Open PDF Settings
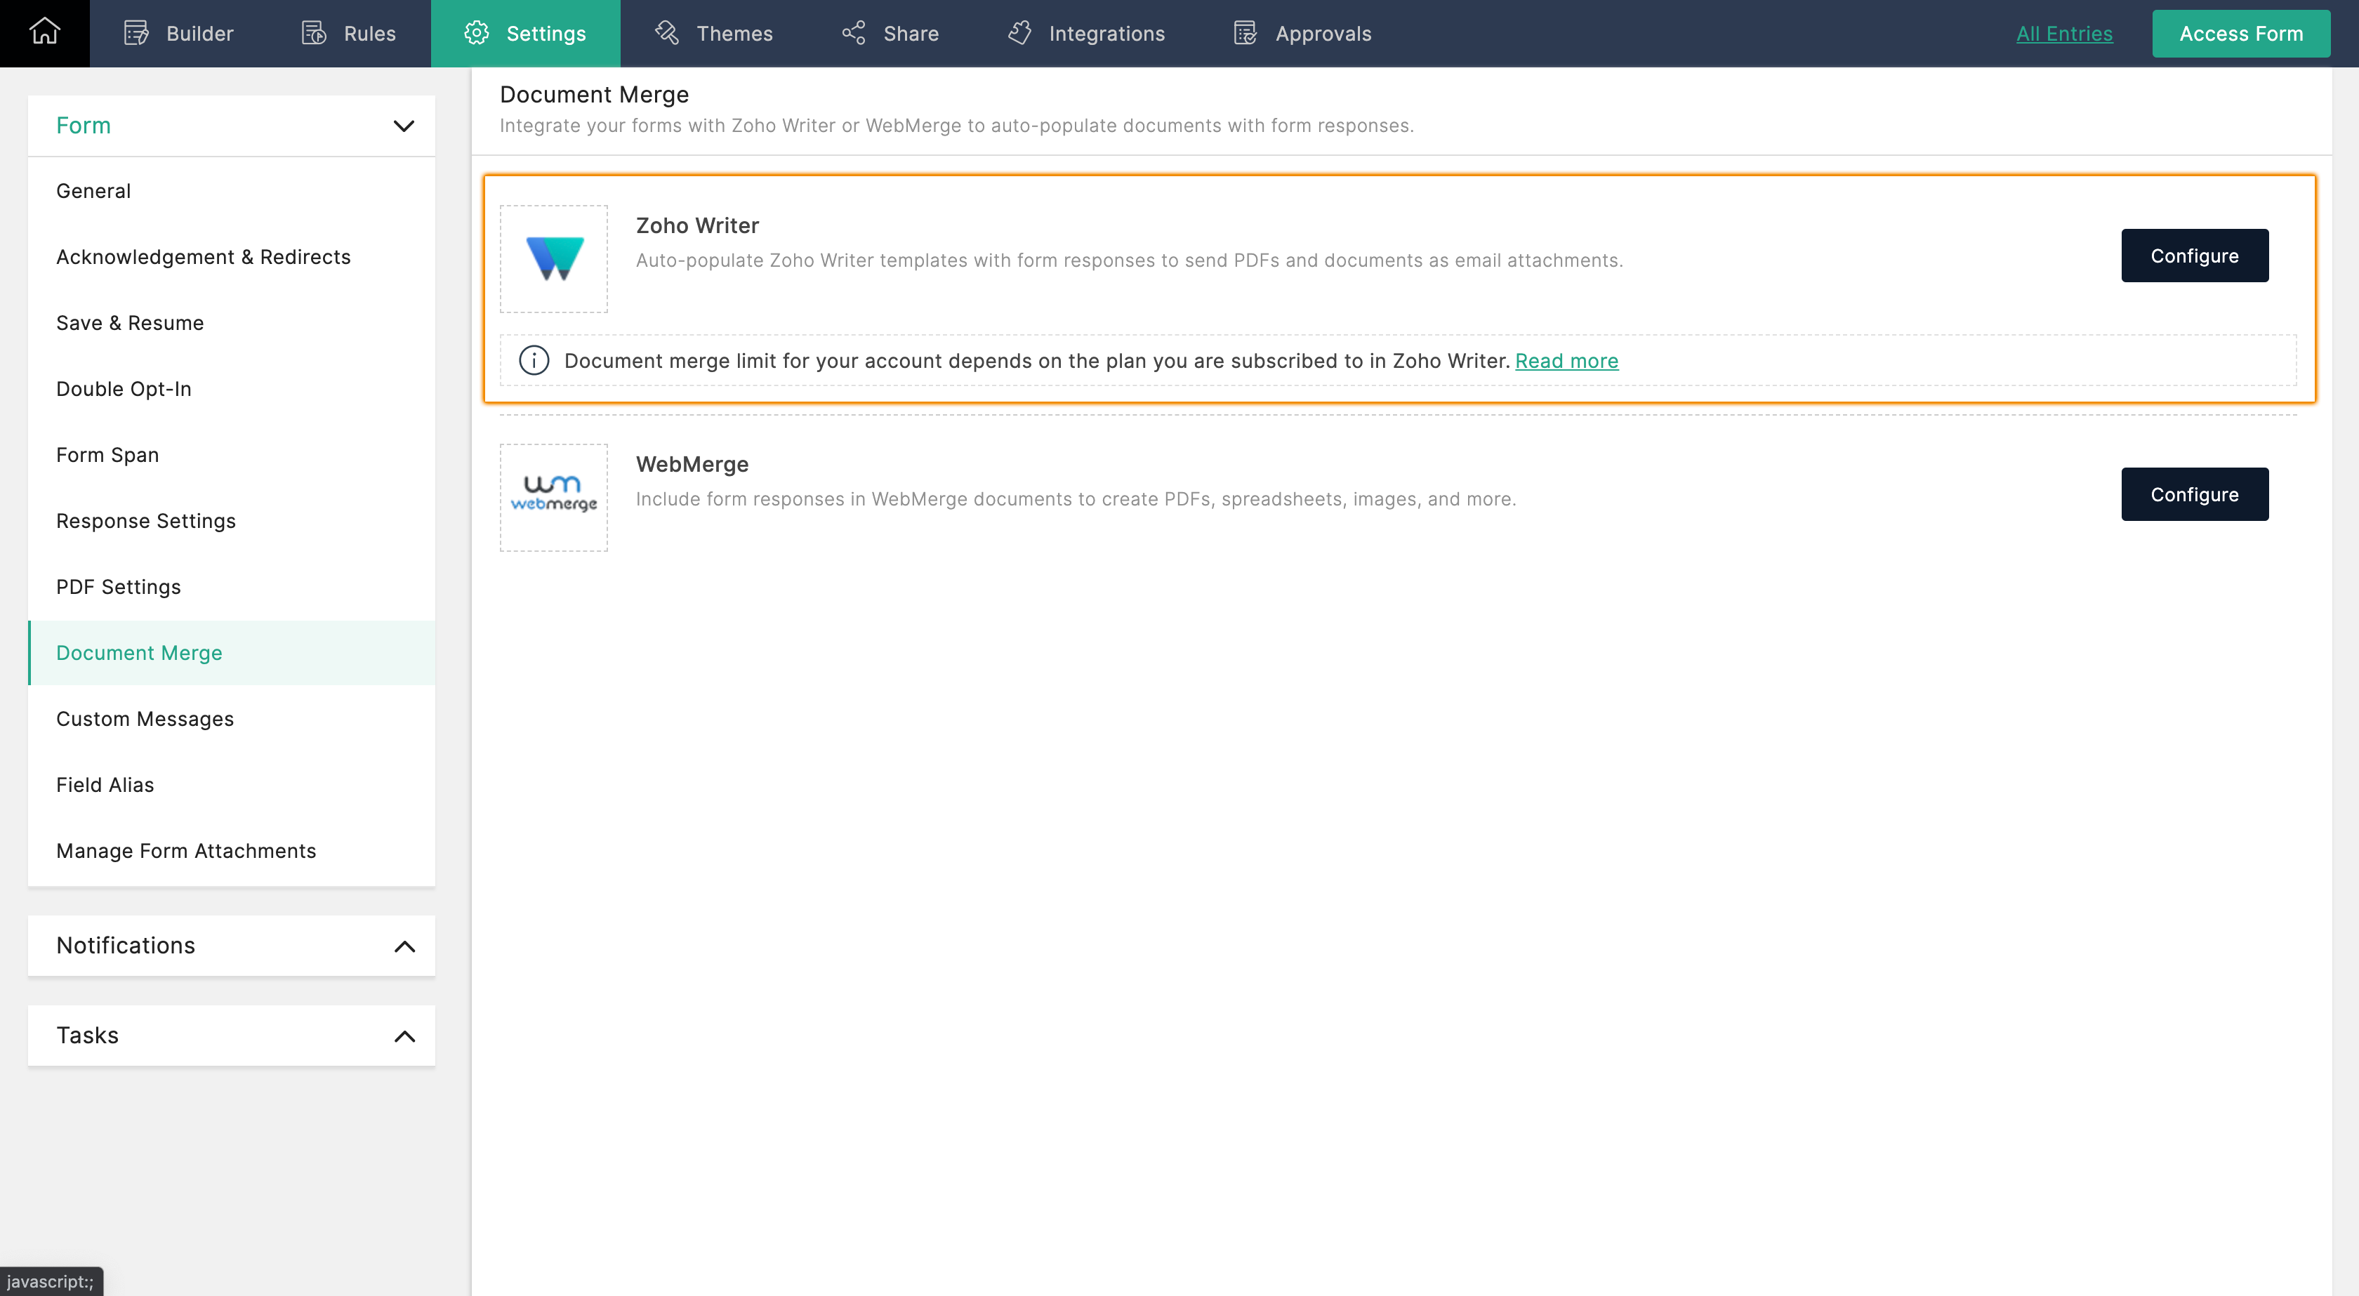 coord(231,586)
